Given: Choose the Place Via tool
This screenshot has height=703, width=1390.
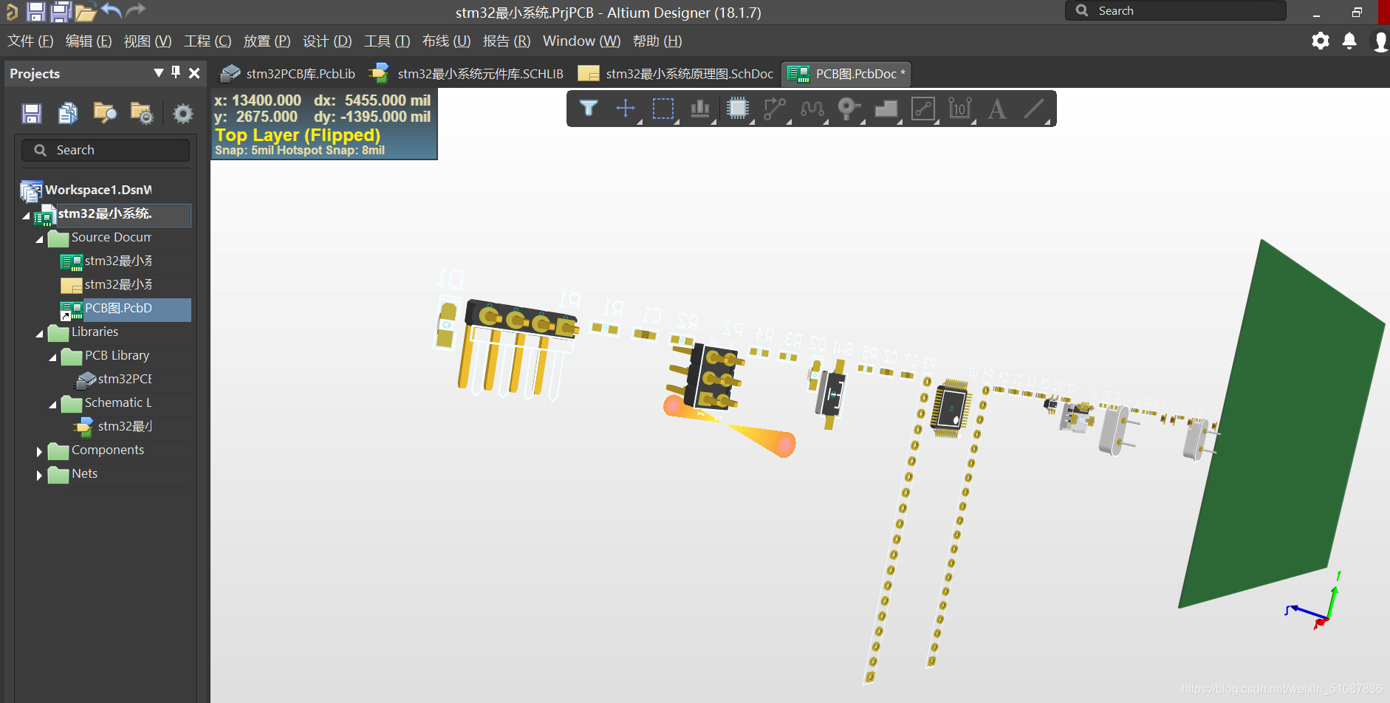Looking at the screenshot, I should click(849, 109).
